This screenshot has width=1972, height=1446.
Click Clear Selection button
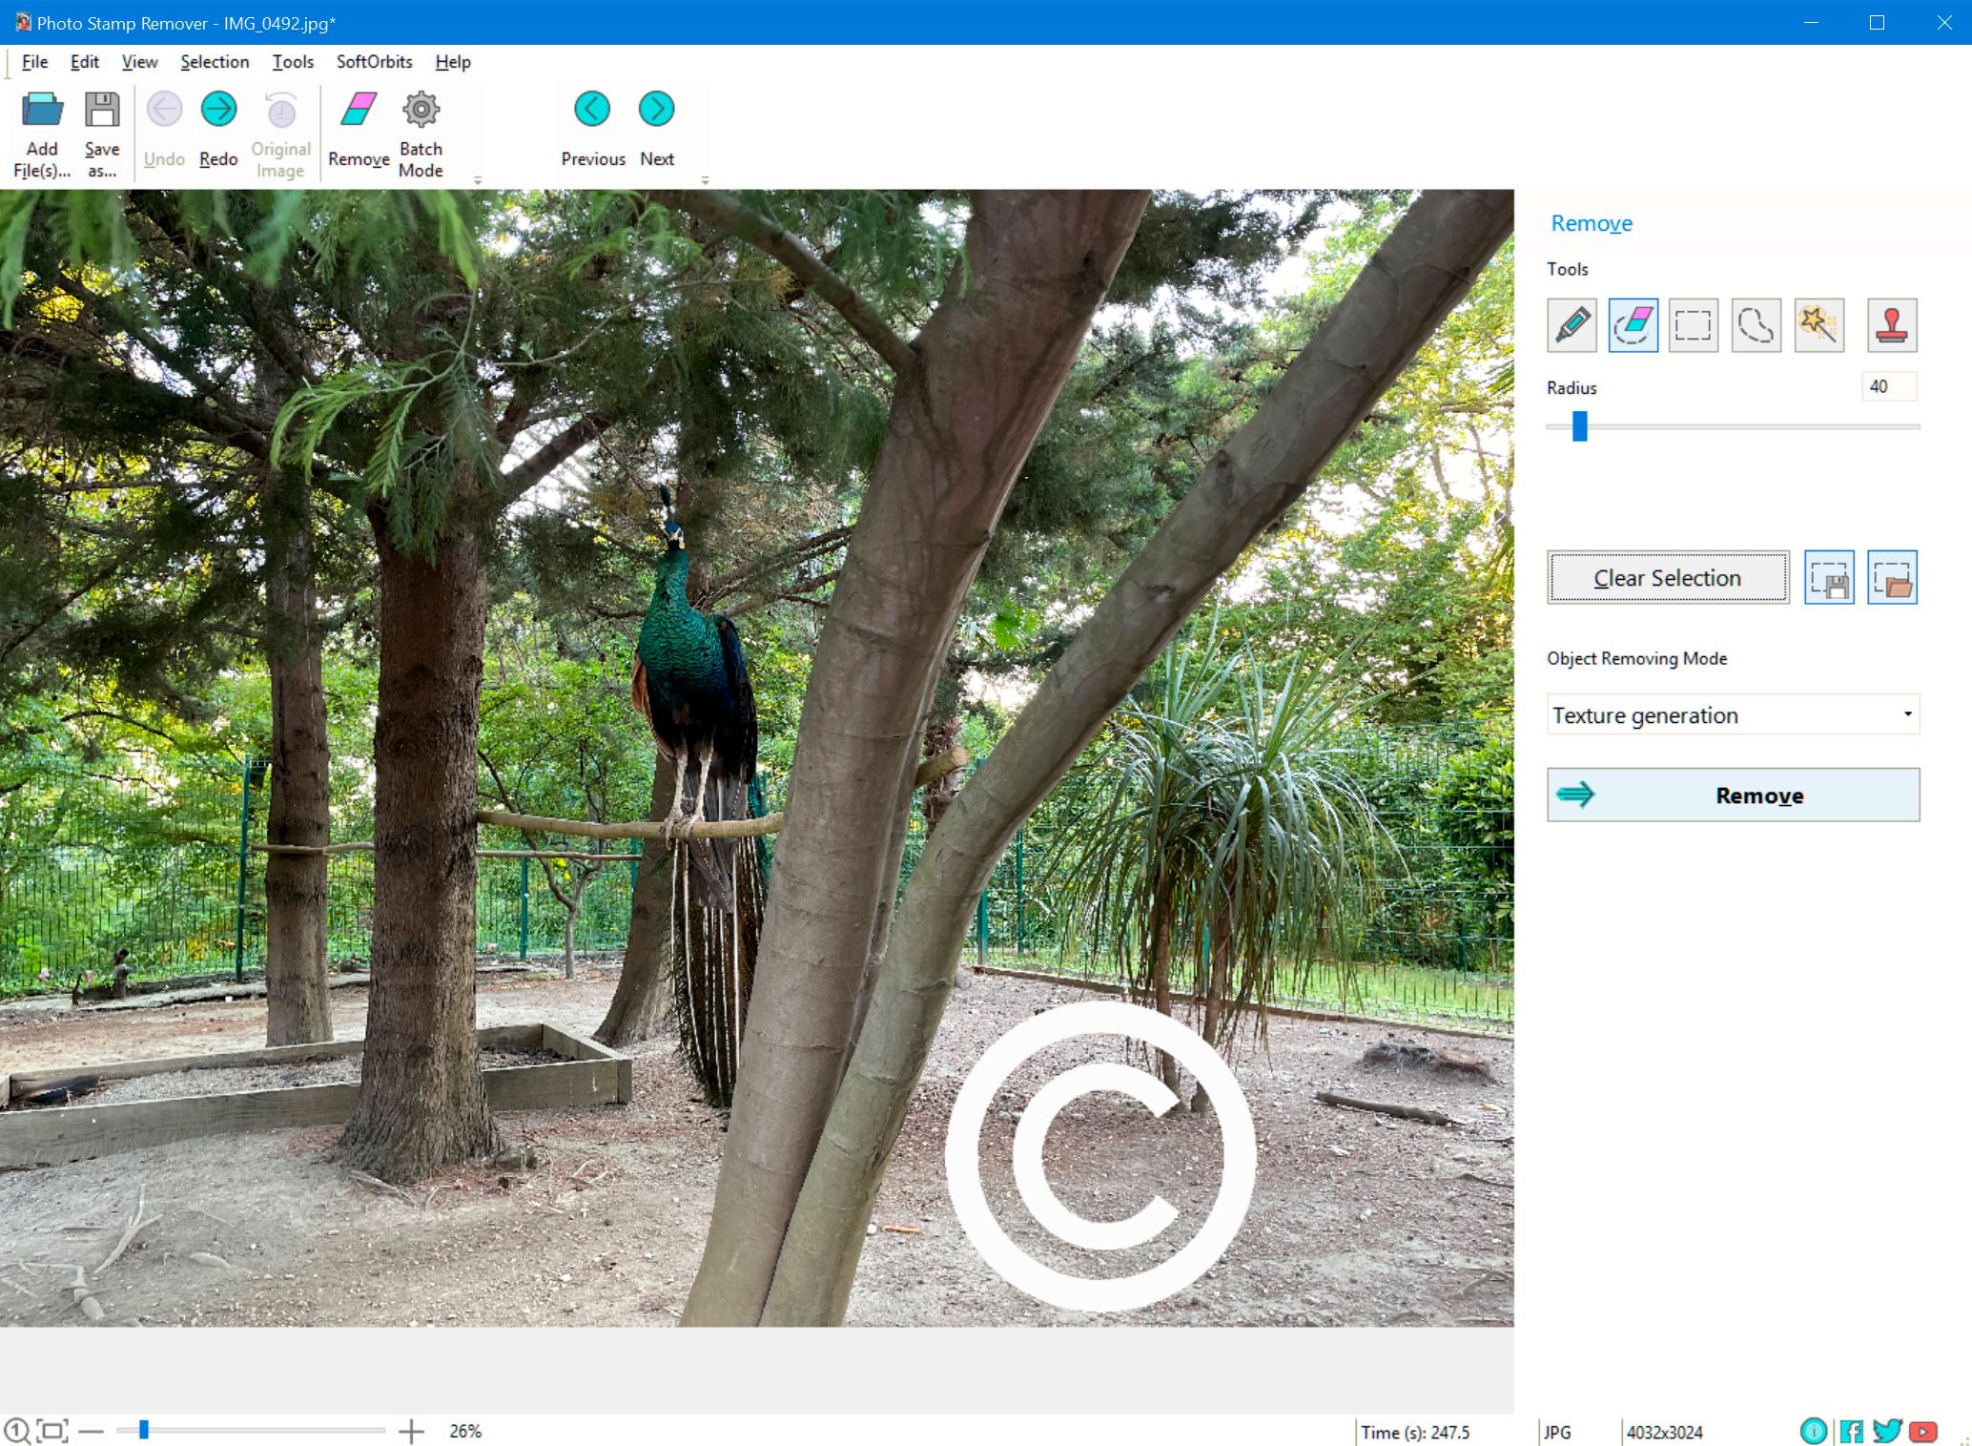point(1666,579)
